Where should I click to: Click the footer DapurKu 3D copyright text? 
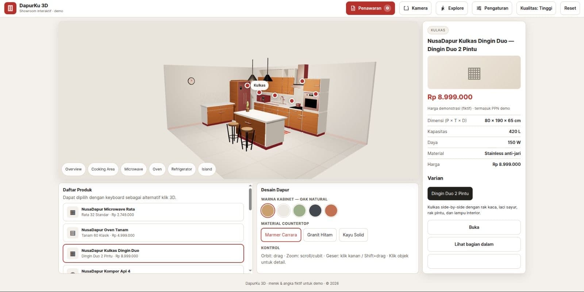tap(292, 283)
